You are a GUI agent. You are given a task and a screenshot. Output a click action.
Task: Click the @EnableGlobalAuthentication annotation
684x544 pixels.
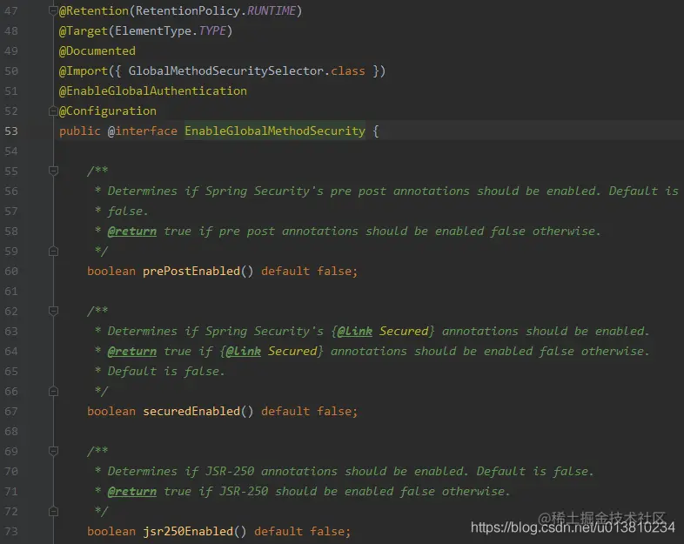[152, 91]
